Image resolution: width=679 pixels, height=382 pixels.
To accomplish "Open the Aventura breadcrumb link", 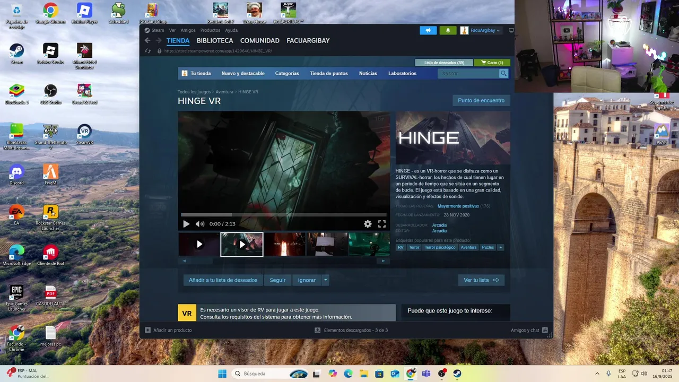I will click(x=224, y=92).
